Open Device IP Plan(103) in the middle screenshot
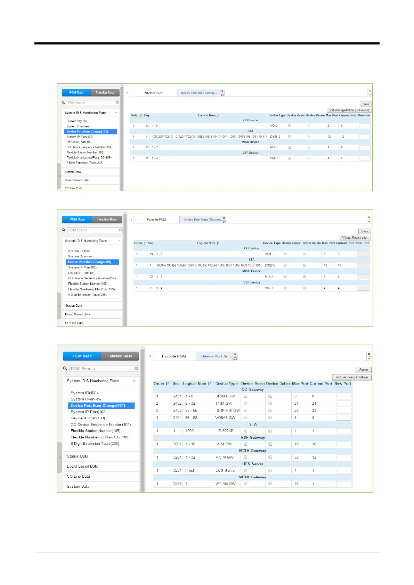 [x=81, y=273]
